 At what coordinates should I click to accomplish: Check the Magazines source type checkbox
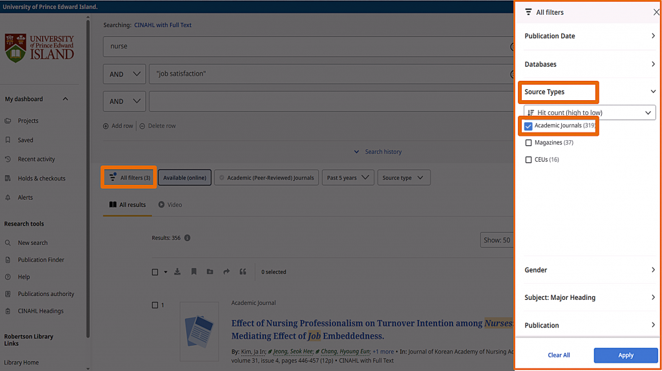528,143
